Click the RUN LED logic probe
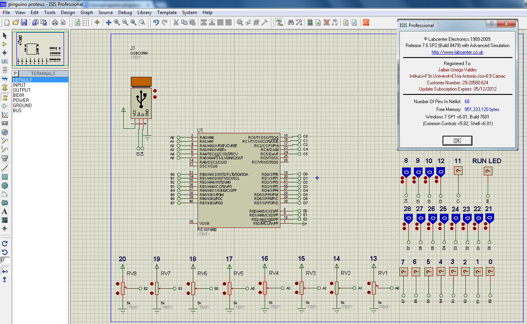Viewport: 527px width, 324px height. point(488,171)
